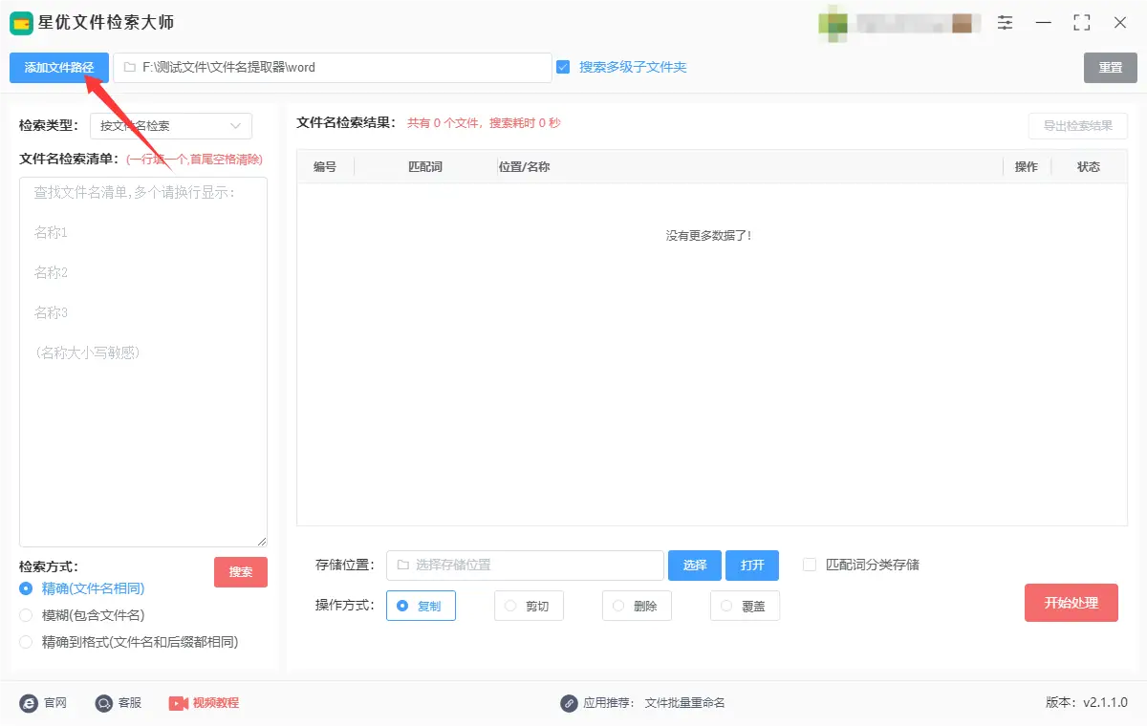Click the folder icon in 存储位置 field
This screenshot has height=726, width=1147.
[400, 565]
